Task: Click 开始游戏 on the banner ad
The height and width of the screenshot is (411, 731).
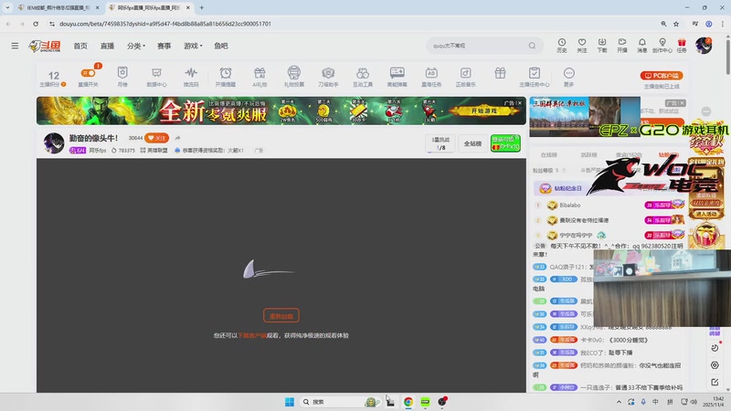Action: click(x=484, y=111)
